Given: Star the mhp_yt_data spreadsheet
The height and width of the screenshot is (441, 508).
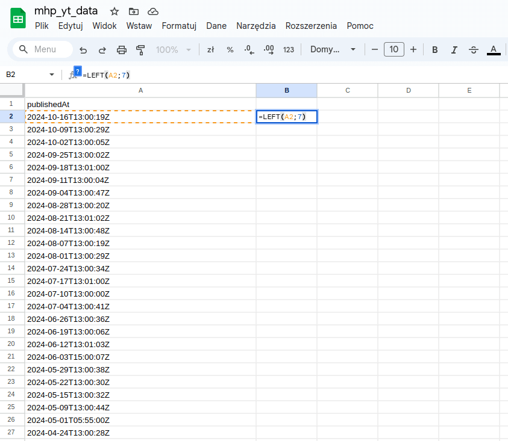Looking at the screenshot, I should (114, 10).
